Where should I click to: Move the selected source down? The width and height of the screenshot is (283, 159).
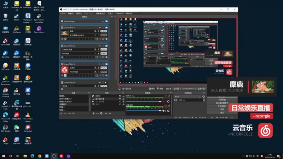[x=110, y=113]
